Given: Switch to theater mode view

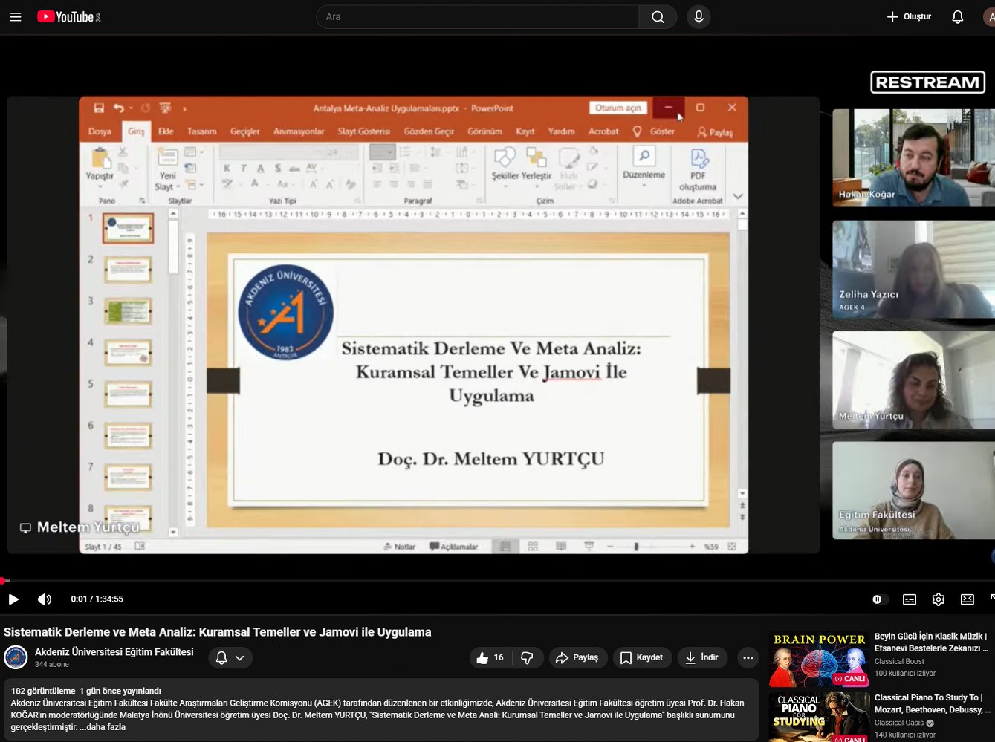Looking at the screenshot, I should click(x=968, y=599).
